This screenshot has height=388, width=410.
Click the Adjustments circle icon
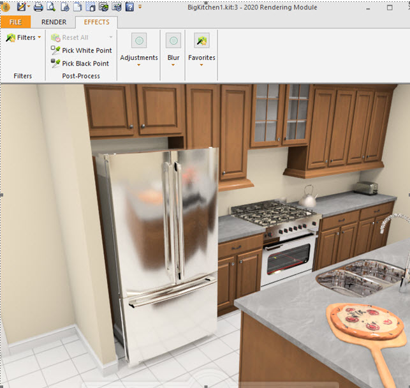tap(139, 40)
